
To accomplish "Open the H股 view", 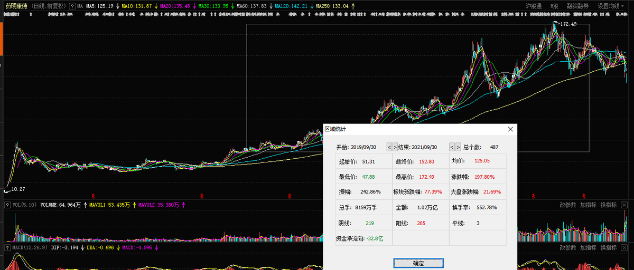I will click(554, 6).
